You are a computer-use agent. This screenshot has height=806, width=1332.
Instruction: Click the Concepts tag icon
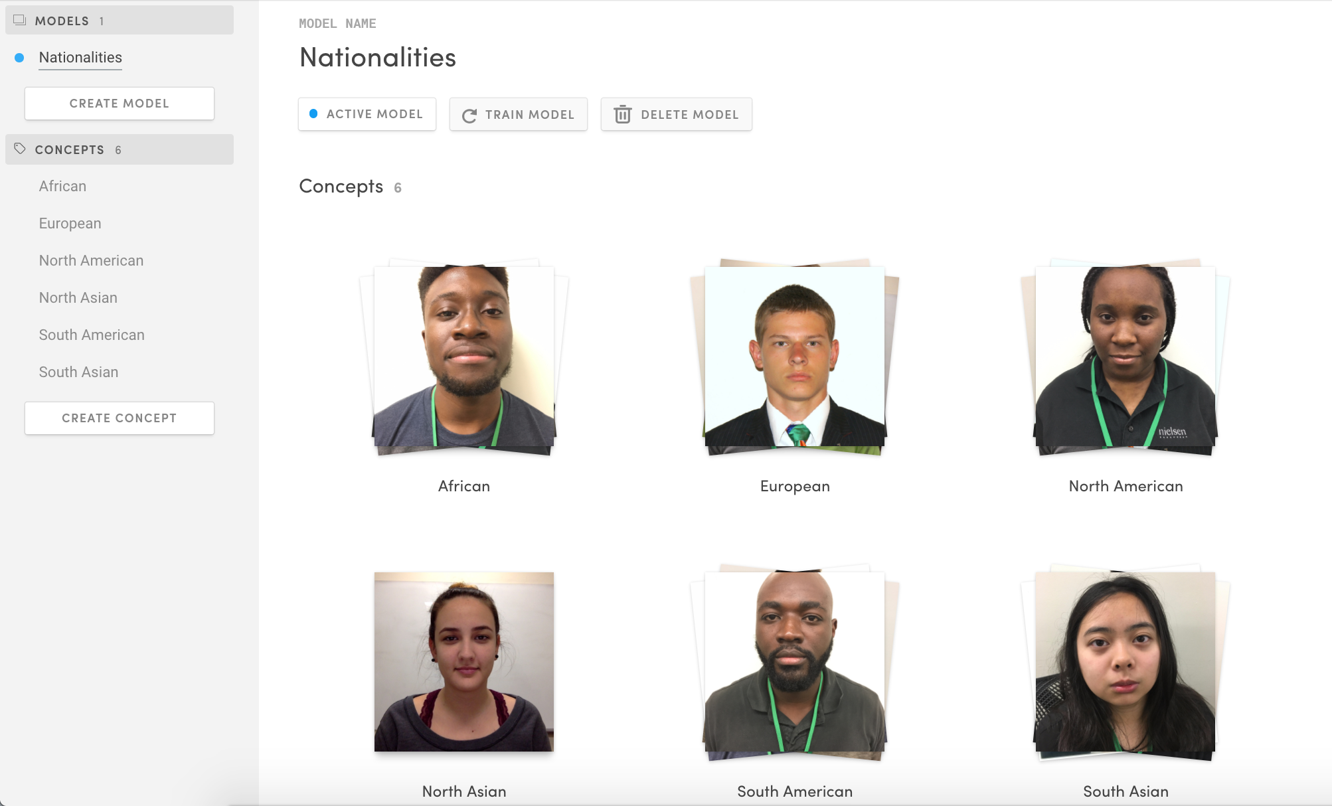pyautogui.click(x=20, y=149)
